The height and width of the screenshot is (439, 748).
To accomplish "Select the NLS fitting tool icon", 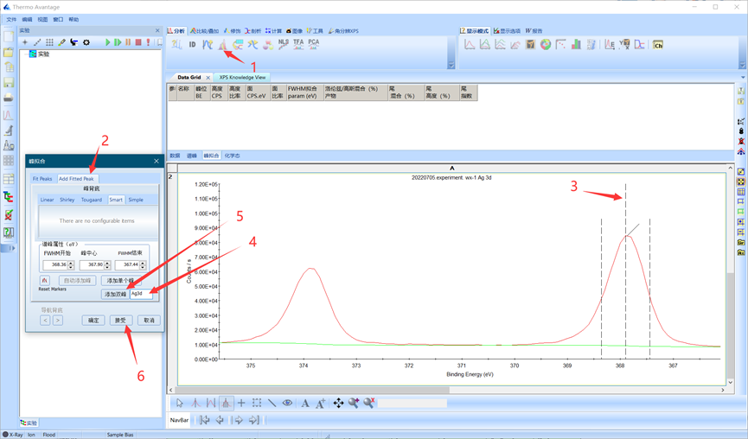I will tap(284, 43).
